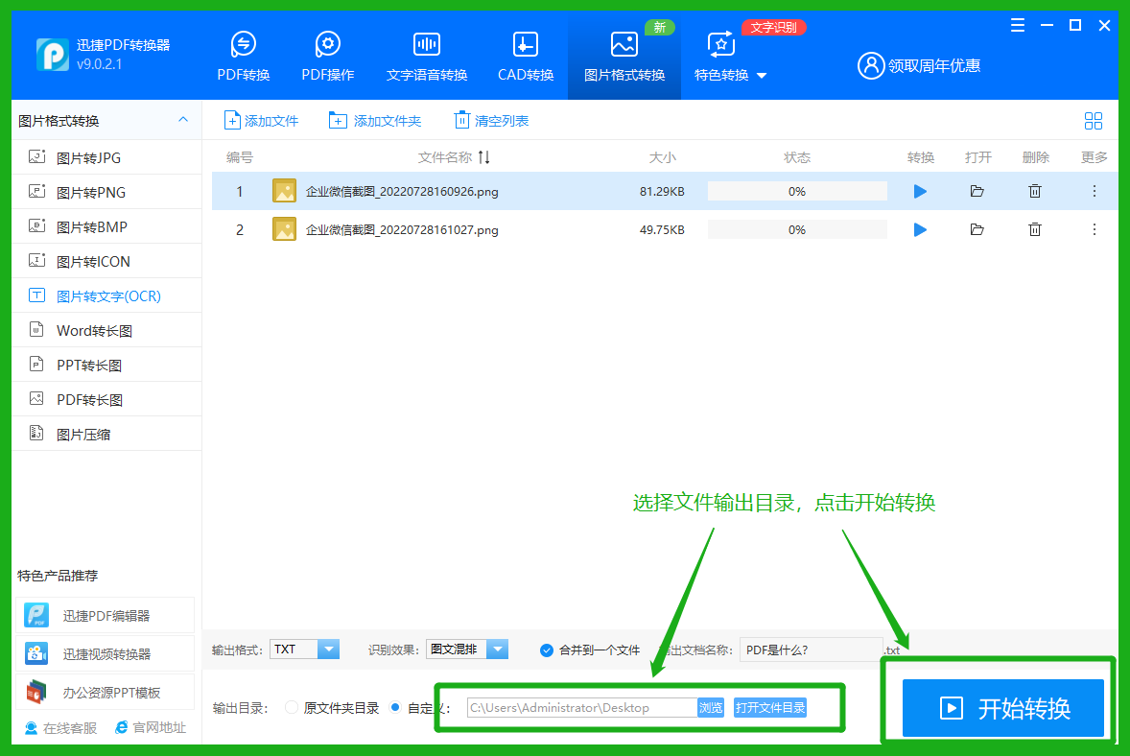Select file name 企业微信截图_20220728160926.png
This screenshot has height=756, width=1130.
[402, 192]
